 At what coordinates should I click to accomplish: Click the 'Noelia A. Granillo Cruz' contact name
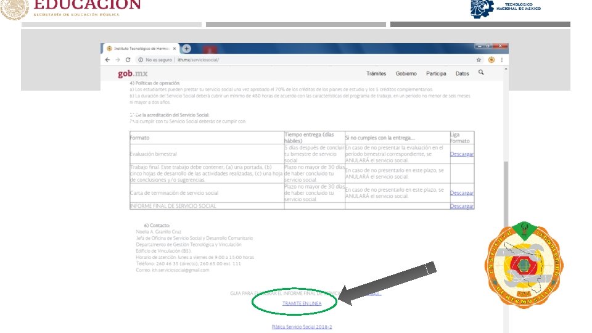pos(158,232)
